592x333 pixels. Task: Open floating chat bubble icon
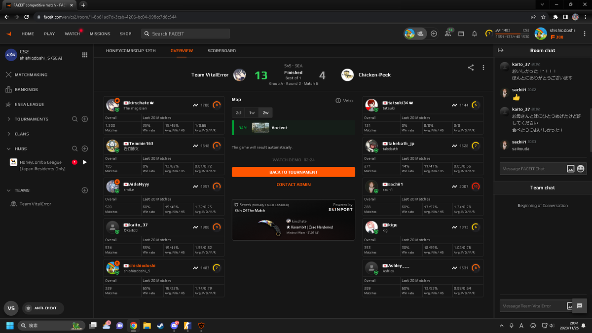point(580,306)
